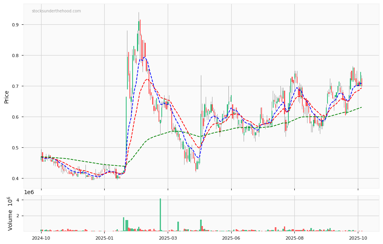The height and width of the screenshot is (244, 383).
Task: Click the Volume axis label
Action: [x=11, y=214]
